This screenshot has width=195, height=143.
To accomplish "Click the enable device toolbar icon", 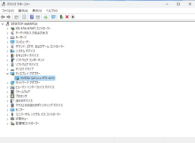I will click(61, 17).
